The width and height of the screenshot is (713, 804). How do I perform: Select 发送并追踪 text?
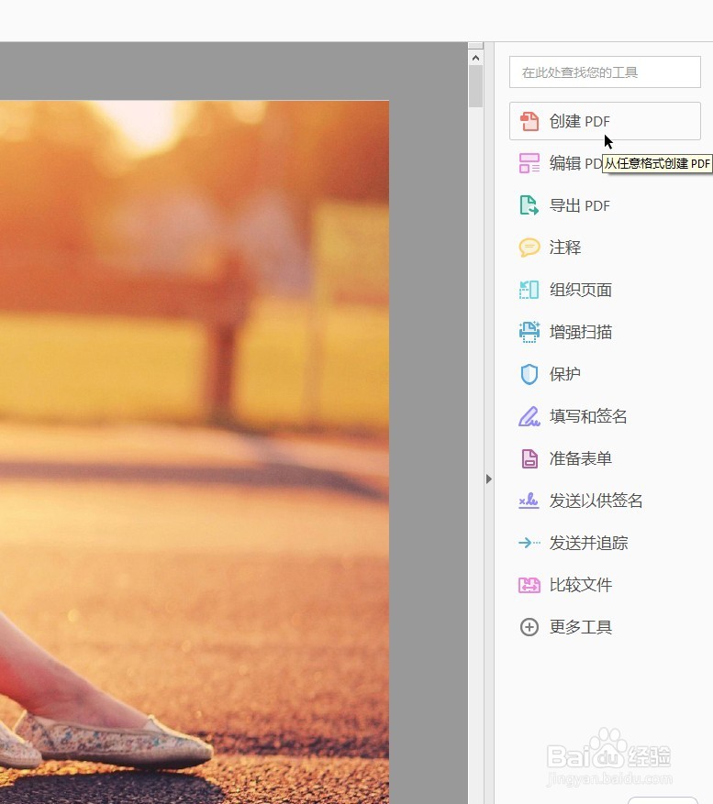click(x=589, y=543)
